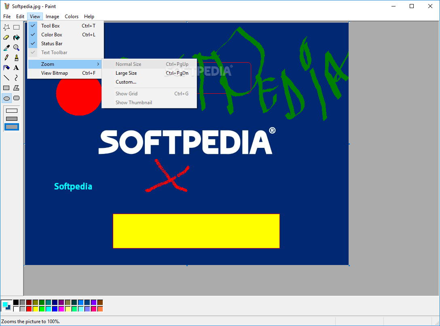Screen dimensions: 440x326
Task: Pick the black color swatch
Action: [x=16, y=302]
